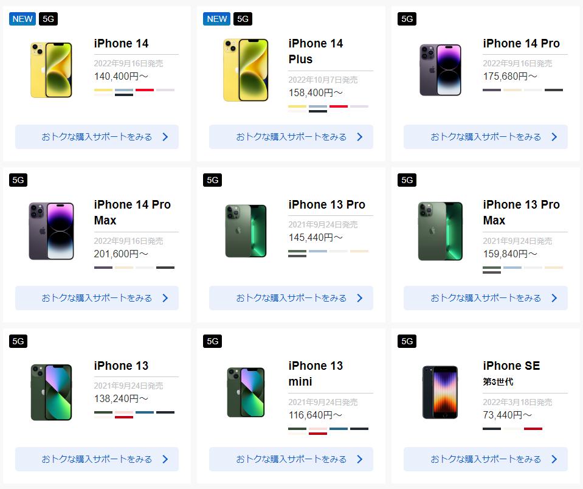Click the 5G badge on iPhone SE card
Screen dimensions: 583x489
[407, 341]
